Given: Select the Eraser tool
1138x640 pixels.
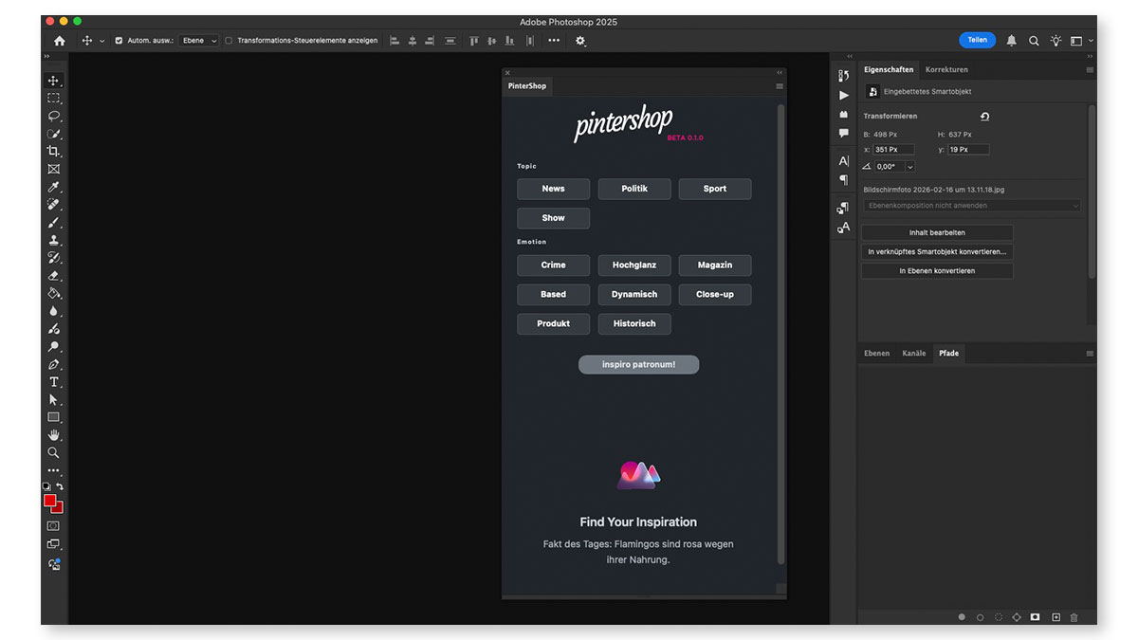Looking at the screenshot, I should [x=54, y=276].
